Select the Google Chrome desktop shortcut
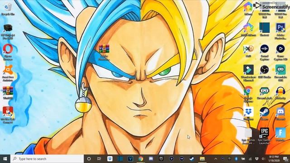The height and width of the screenshot is (163, 290). coord(248,94)
